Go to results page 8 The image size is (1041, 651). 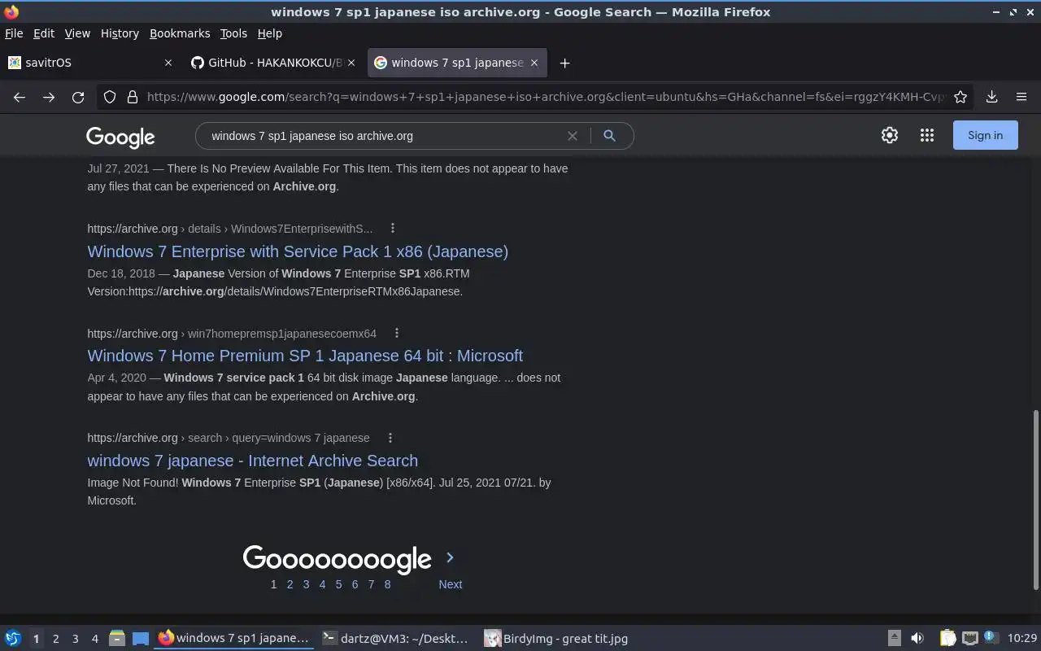(x=387, y=584)
